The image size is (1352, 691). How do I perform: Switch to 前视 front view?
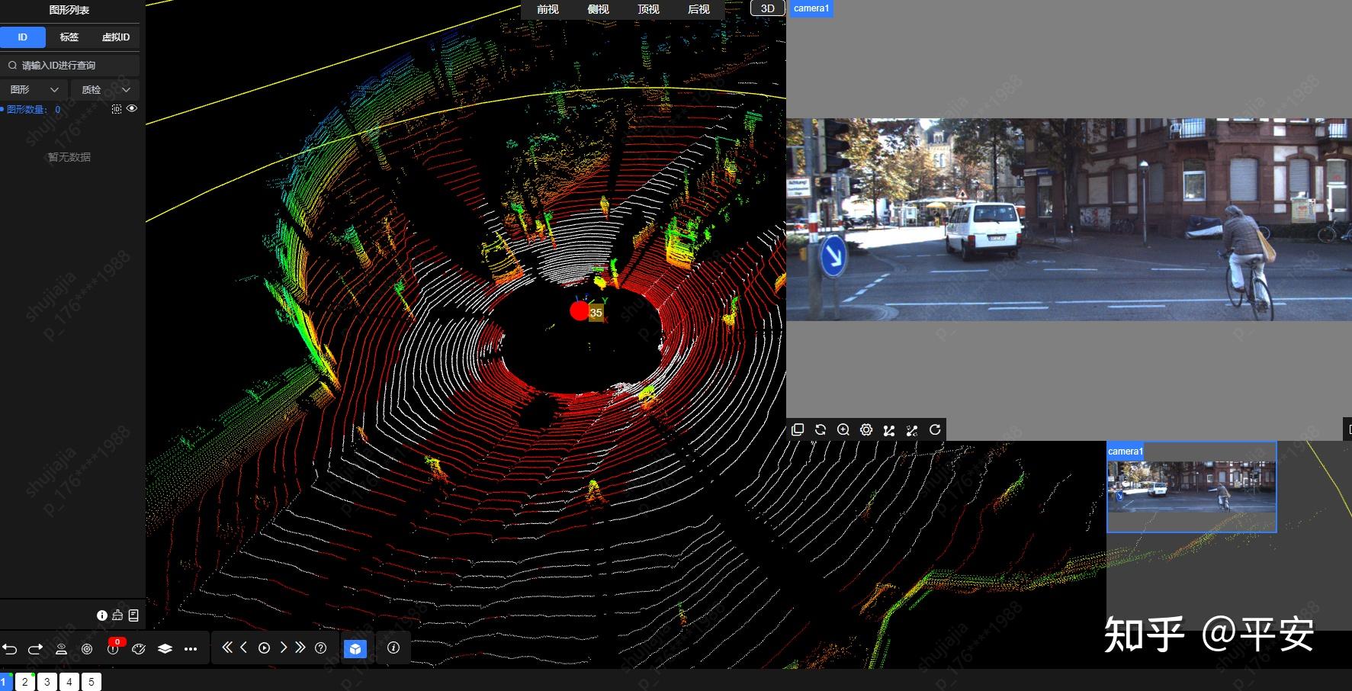click(x=548, y=9)
